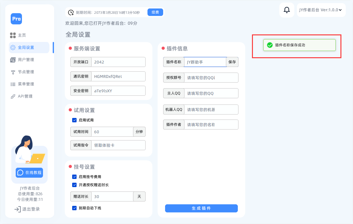The image size is (353, 224).
Task: Open the Ver:1.0.0 version dropdown
Action: (x=321, y=10)
